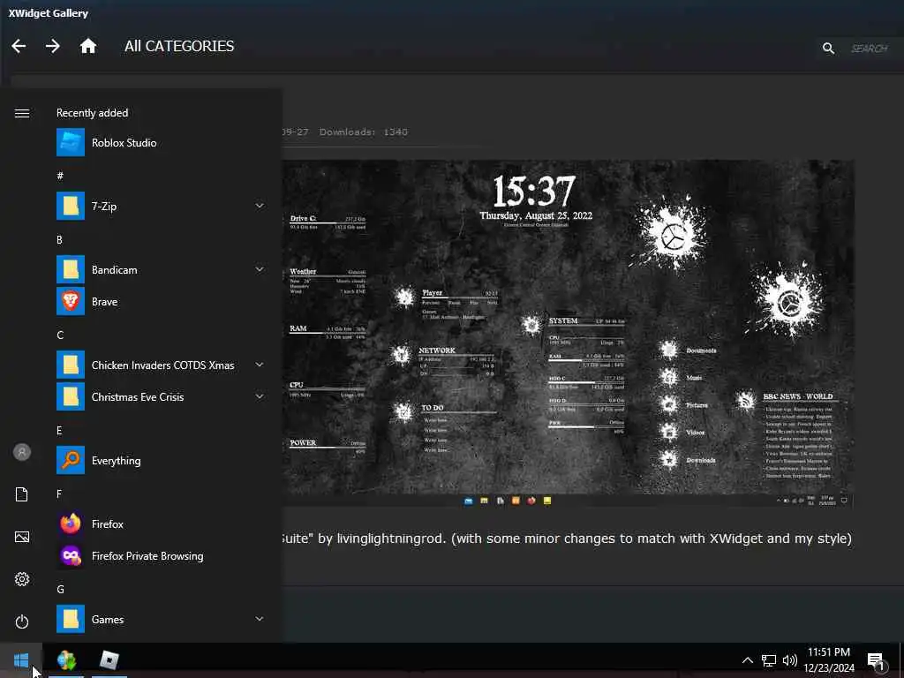904x678 pixels.
Task: Click the 'C' letter group header
Action: coord(60,335)
